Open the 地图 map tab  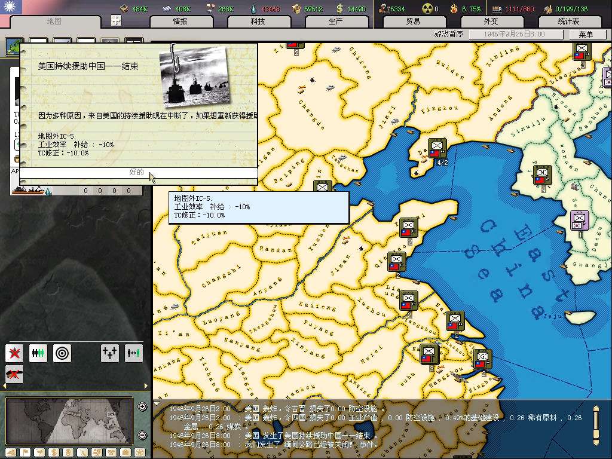pyautogui.click(x=54, y=22)
